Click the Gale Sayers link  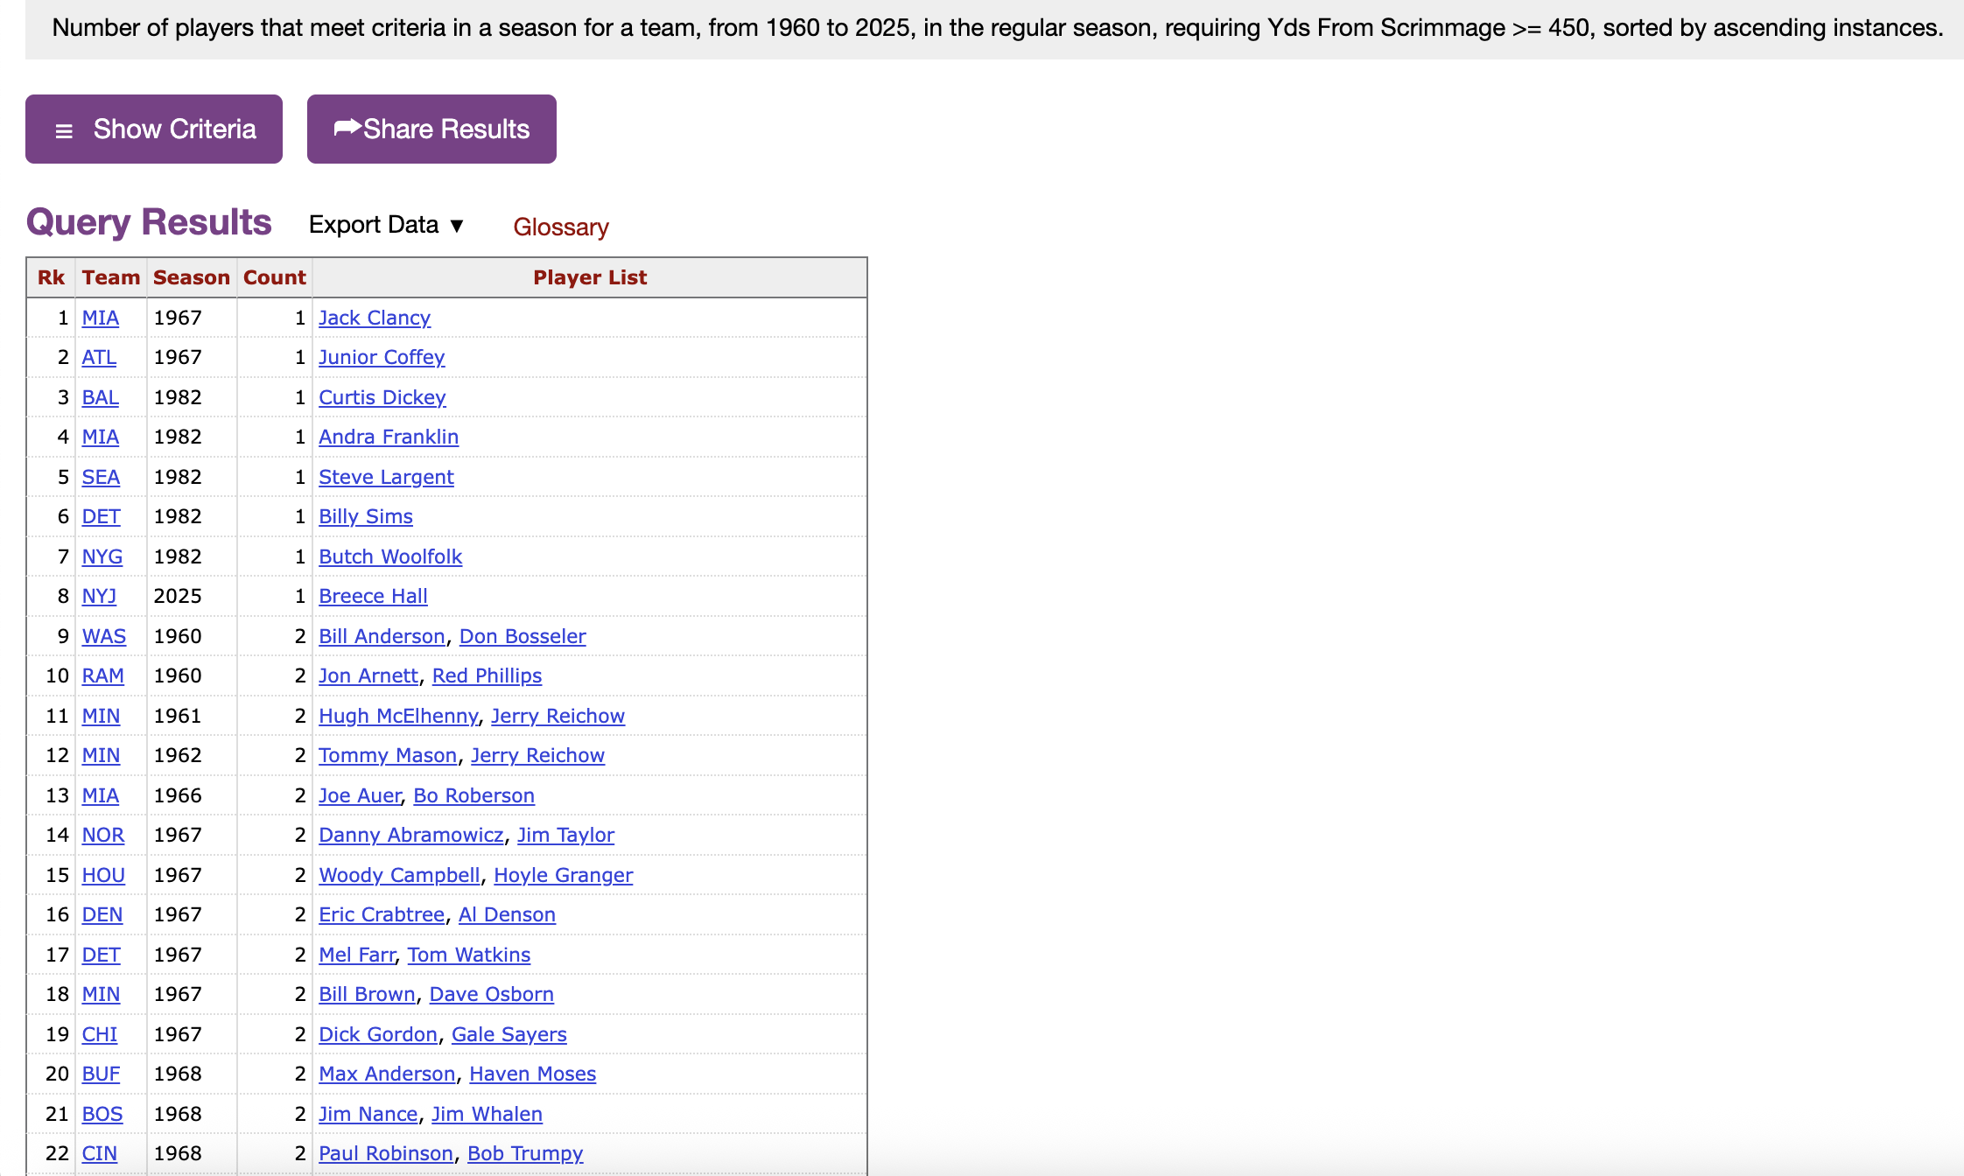[509, 1034]
